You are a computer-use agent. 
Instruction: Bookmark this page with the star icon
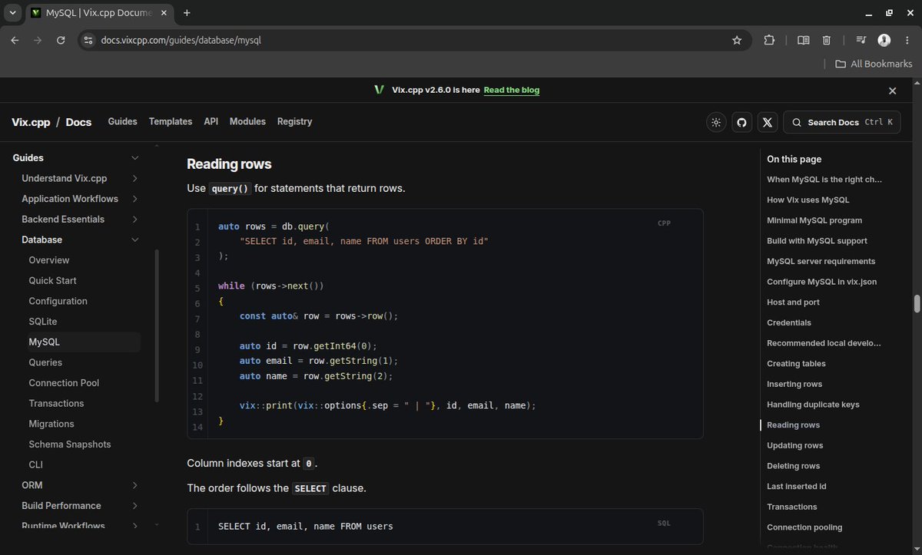pos(737,40)
